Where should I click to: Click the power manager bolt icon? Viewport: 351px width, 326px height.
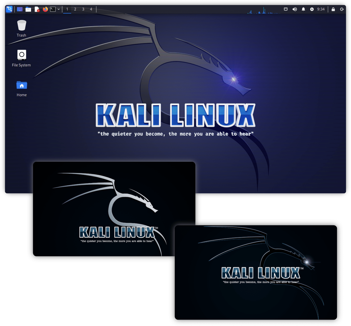pos(312,9)
